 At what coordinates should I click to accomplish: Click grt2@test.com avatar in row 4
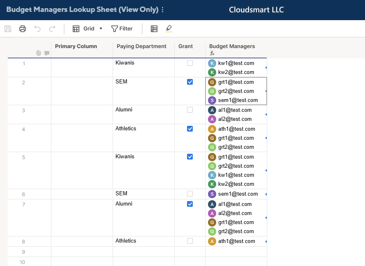click(212, 147)
